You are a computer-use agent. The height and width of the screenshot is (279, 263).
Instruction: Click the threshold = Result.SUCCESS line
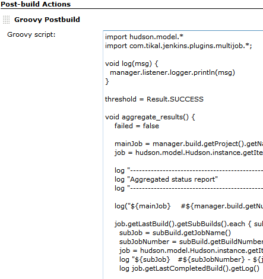tap(154, 99)
